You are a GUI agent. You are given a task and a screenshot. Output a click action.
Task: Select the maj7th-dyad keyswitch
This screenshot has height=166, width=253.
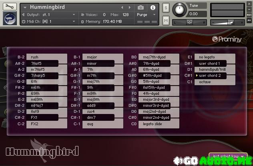(159, 57)
